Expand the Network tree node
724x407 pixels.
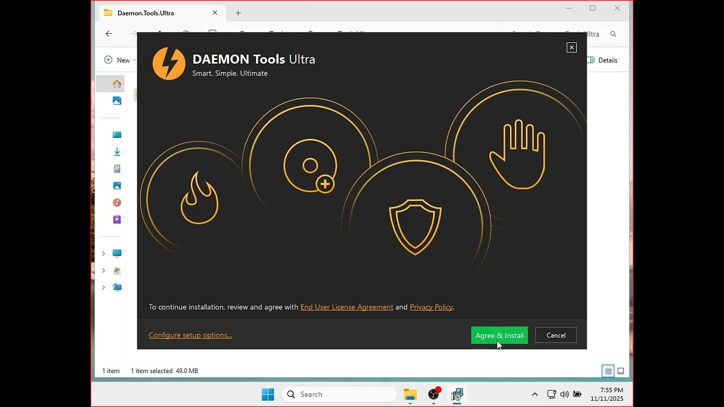pos(104,287)
